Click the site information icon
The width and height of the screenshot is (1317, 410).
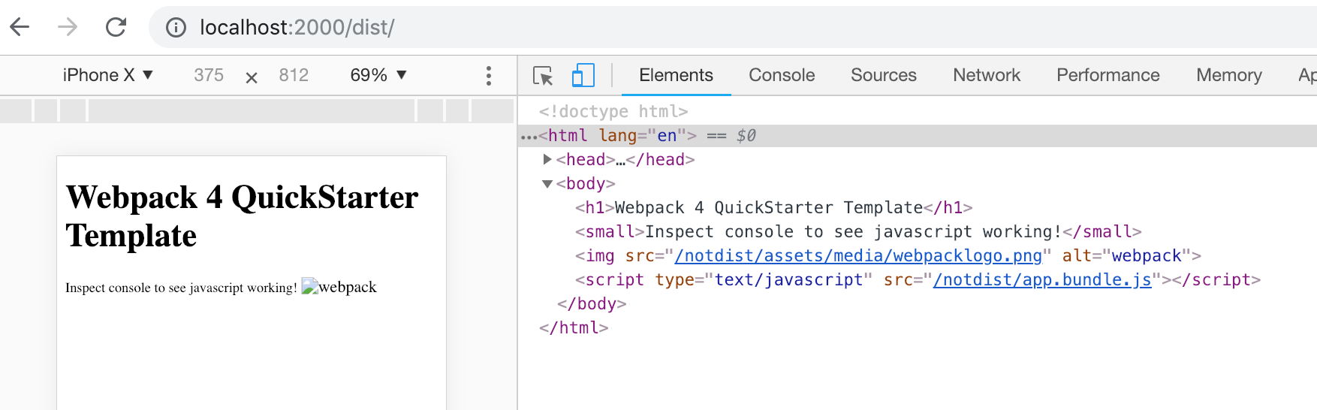click(176, 28)
